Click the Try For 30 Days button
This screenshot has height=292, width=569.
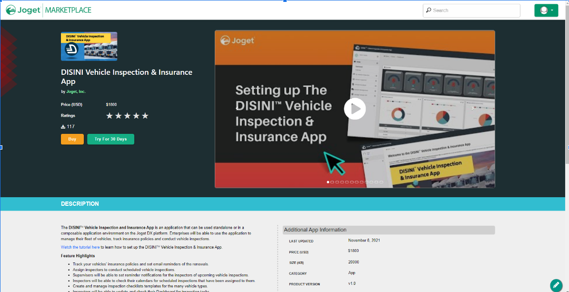point(110,139)
